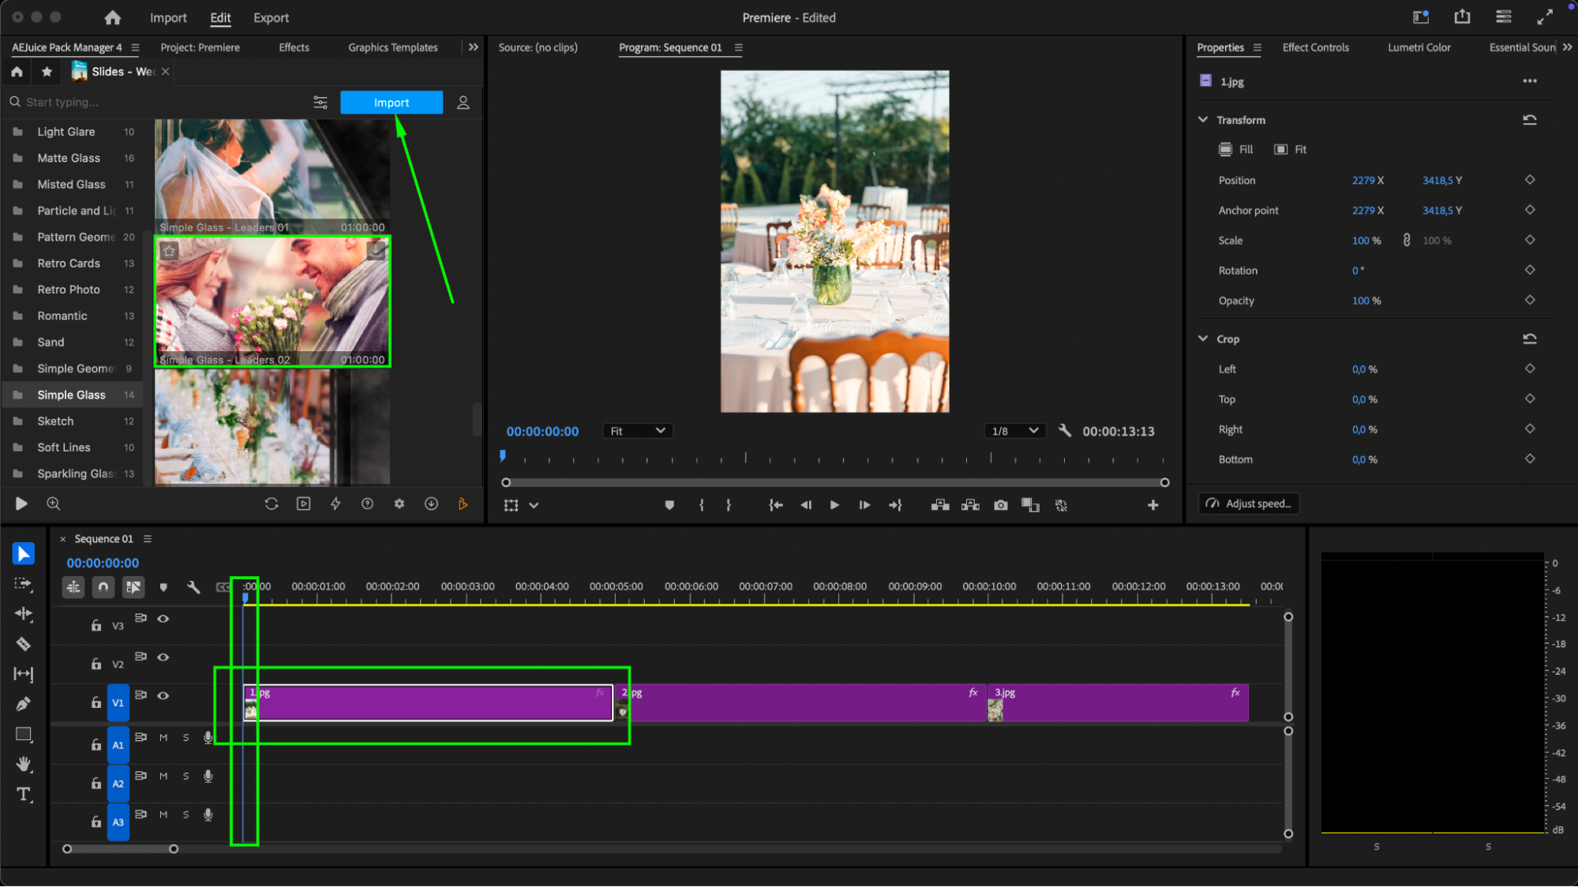Switch to the Effect Controls tab
The image size is (1578, 887).
coord(1315,47)
